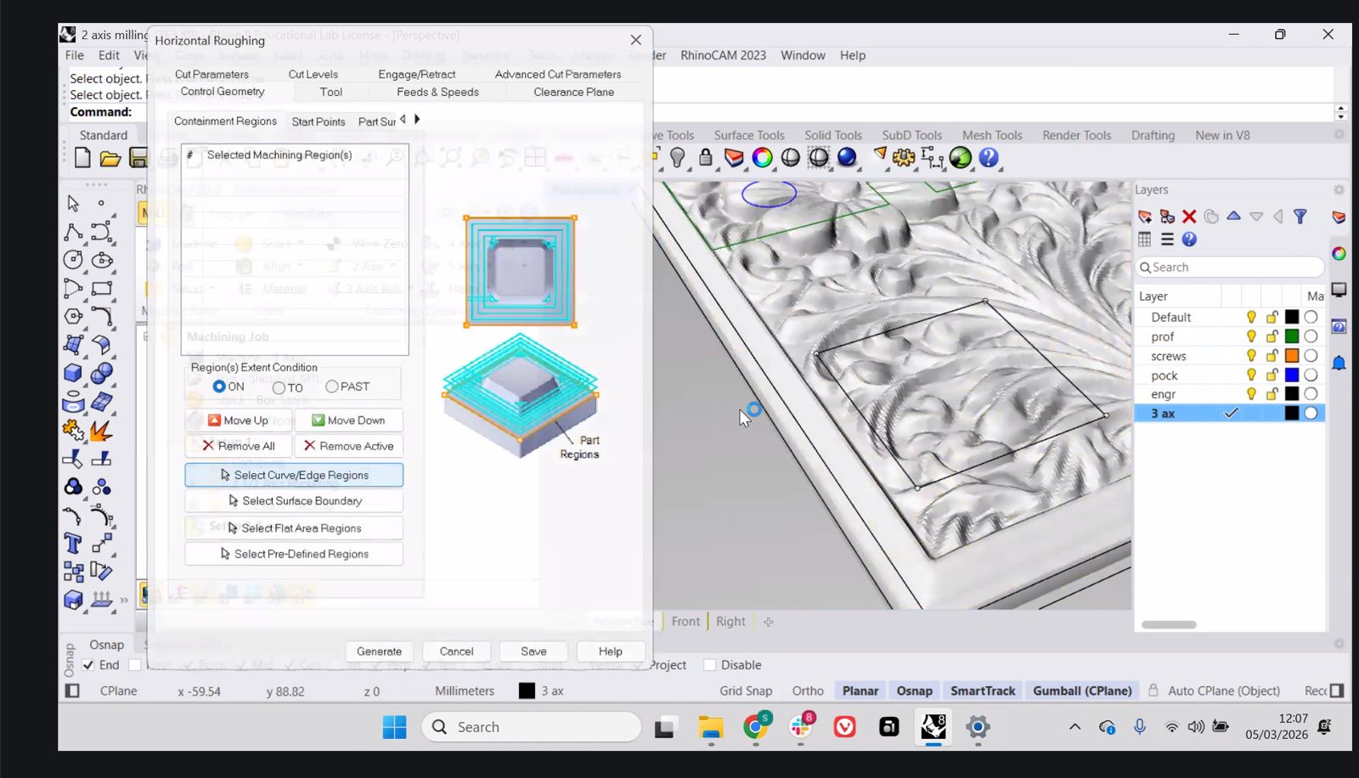Open the Start Points tab
Screen dimensions: 1359x778
click(x=319, y=121)
